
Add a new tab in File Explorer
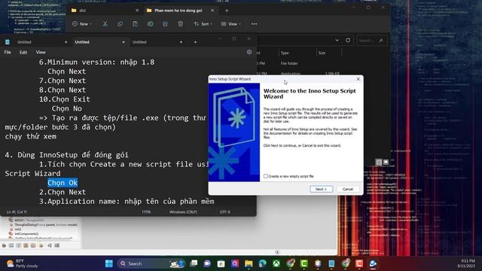227,11
